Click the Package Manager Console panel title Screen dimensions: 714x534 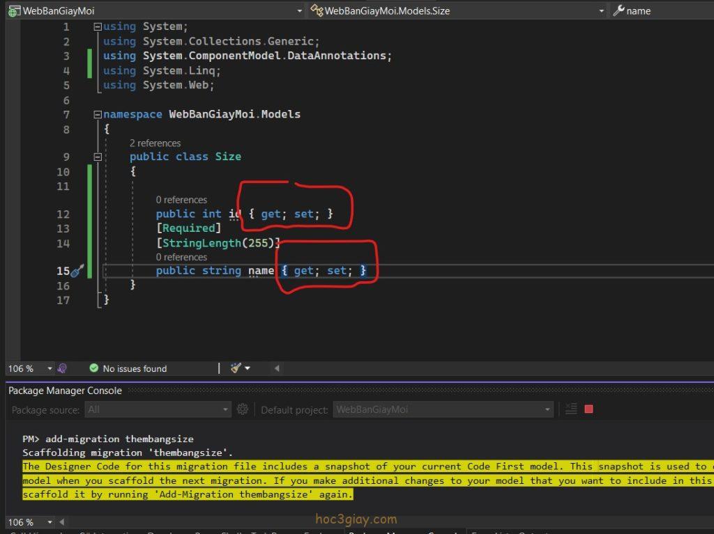coord(65,391)
